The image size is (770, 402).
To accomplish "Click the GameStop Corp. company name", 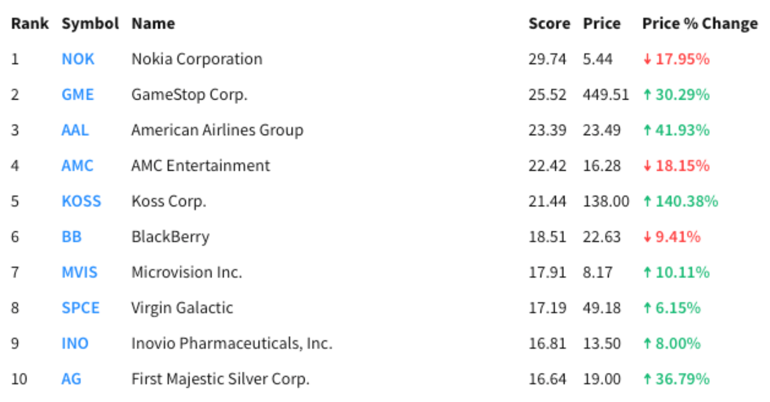I will 189,95.
